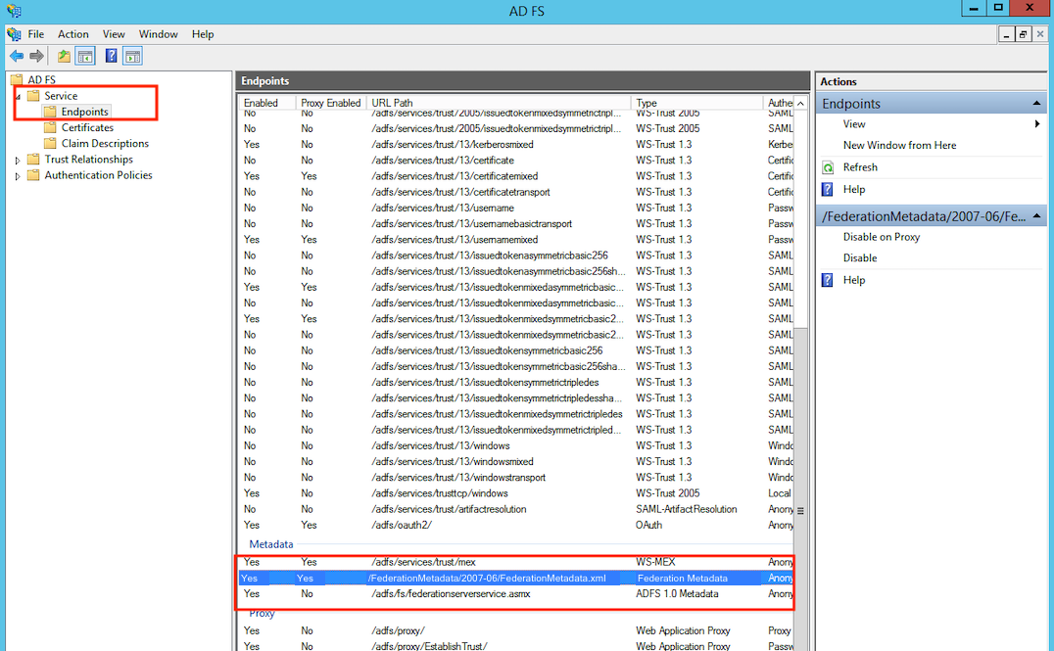Collapse the Endpoints actions section
This screenshot has width=1054, height=651.
tap(1035, 104)
